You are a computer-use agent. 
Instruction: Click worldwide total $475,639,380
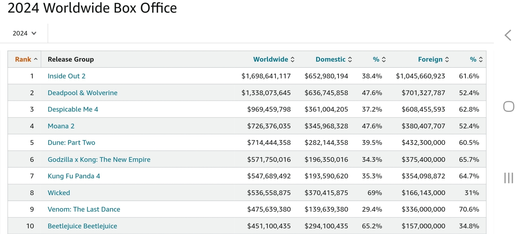coord(269,209)
